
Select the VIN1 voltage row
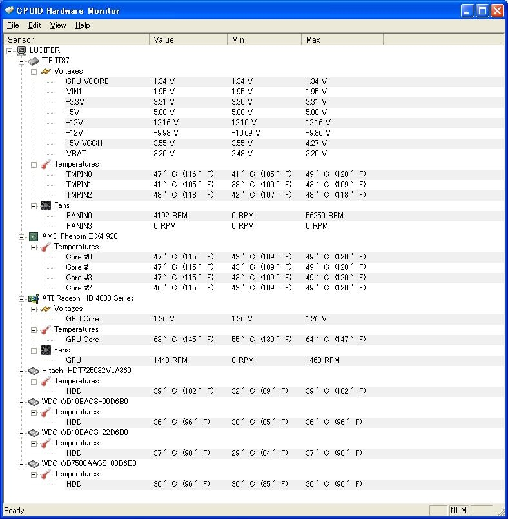285,92
